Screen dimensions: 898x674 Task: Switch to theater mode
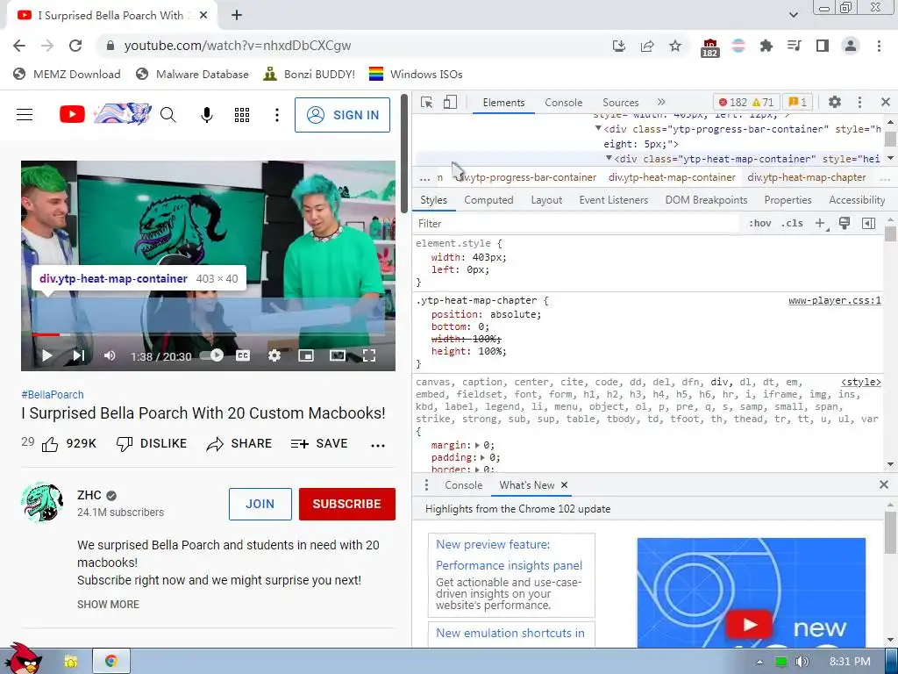coord(338,355)
